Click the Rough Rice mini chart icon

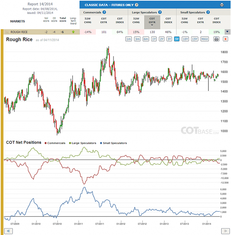point(7,32)
